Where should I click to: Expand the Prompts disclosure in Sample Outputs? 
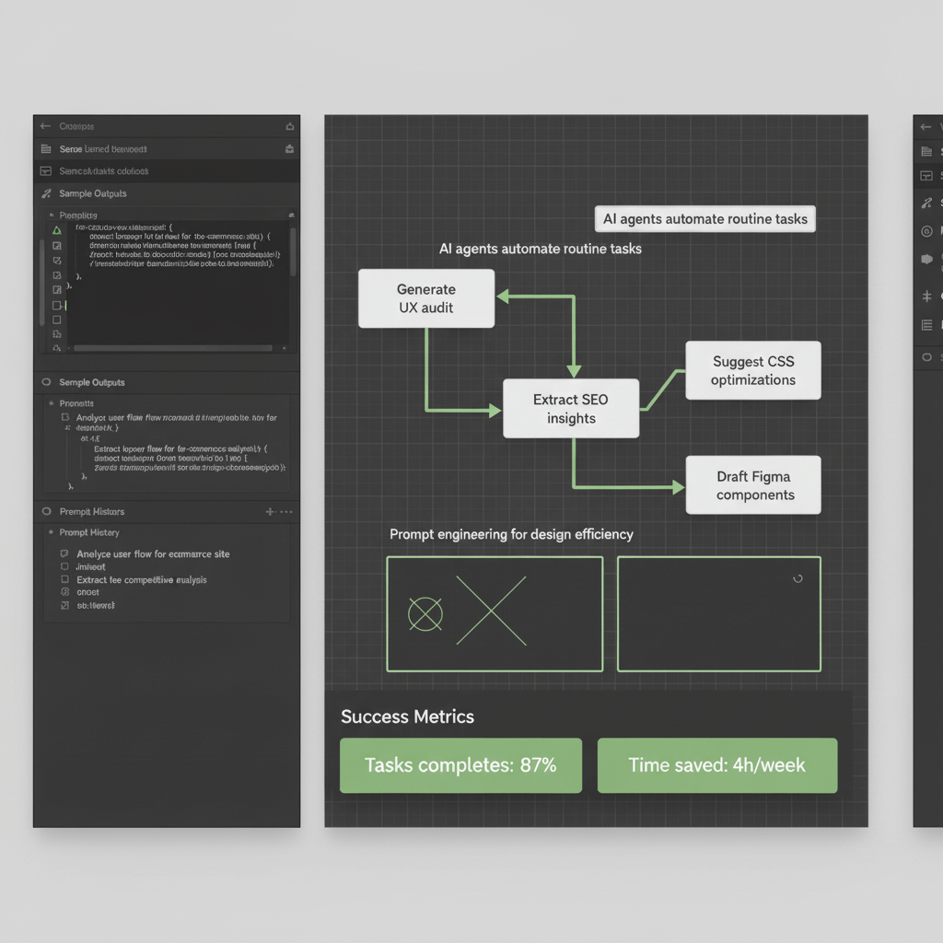click(52, 402)
